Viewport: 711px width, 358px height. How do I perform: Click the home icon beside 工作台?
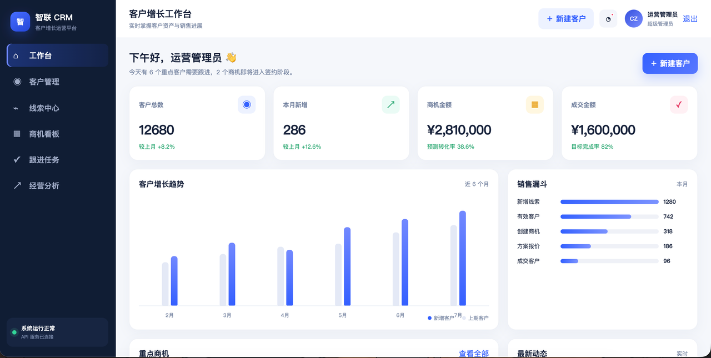click(16, 56)
